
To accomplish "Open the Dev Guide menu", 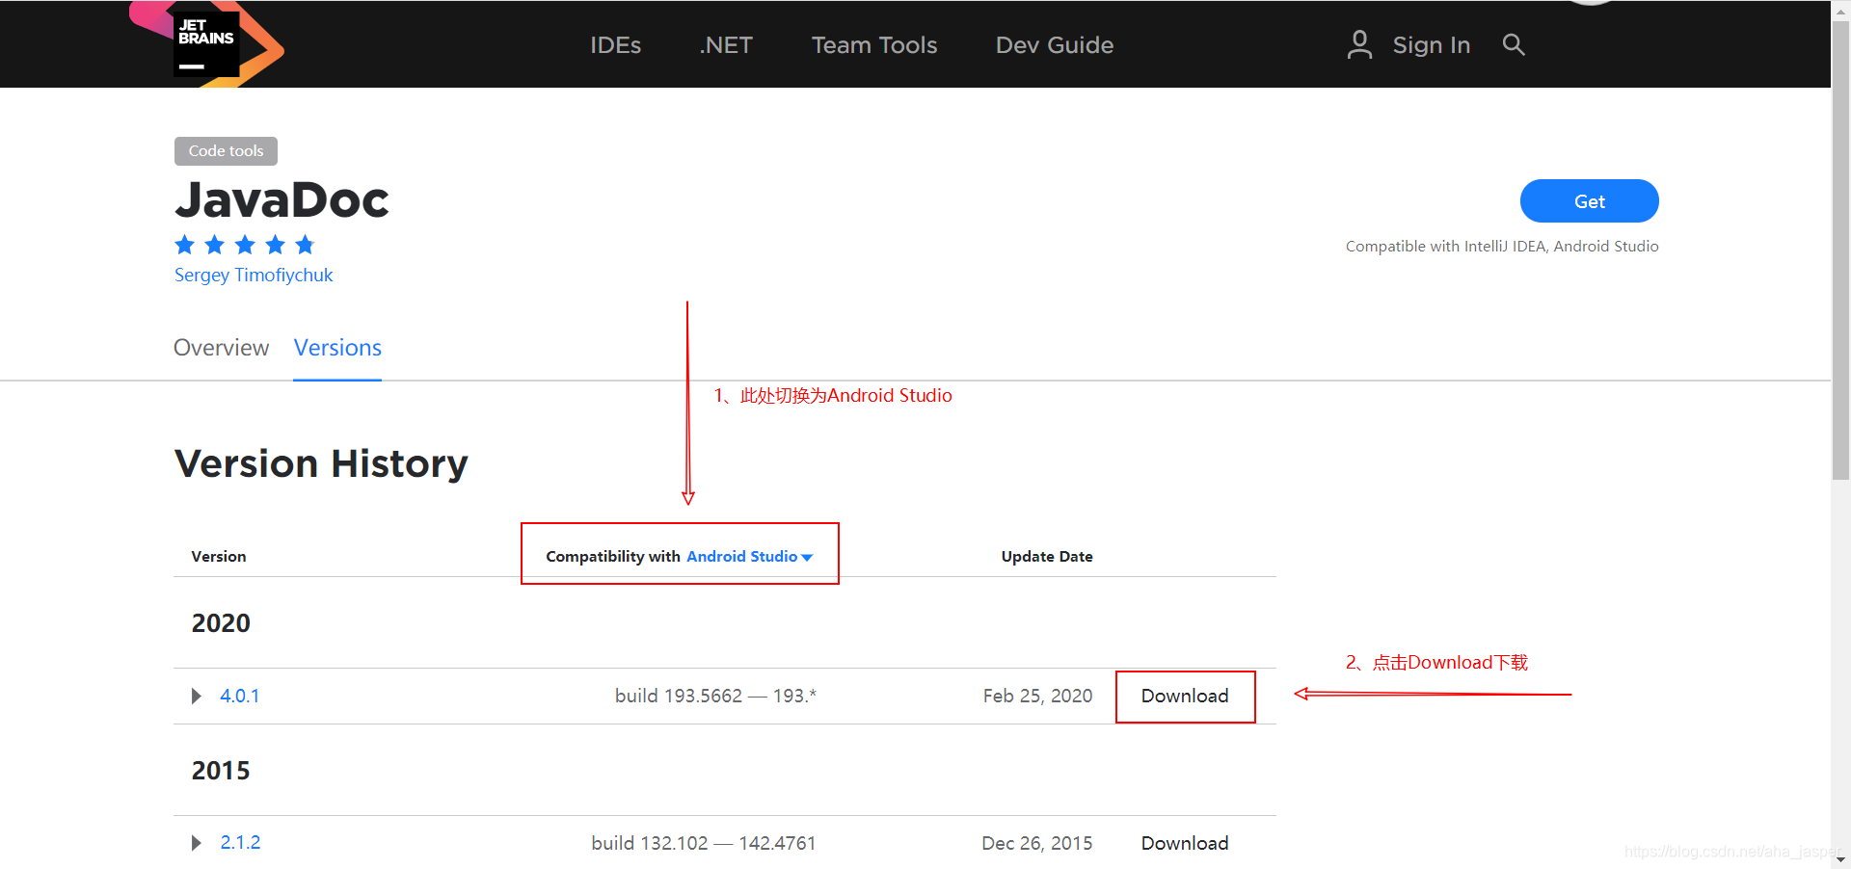I will click(1055, 45).
